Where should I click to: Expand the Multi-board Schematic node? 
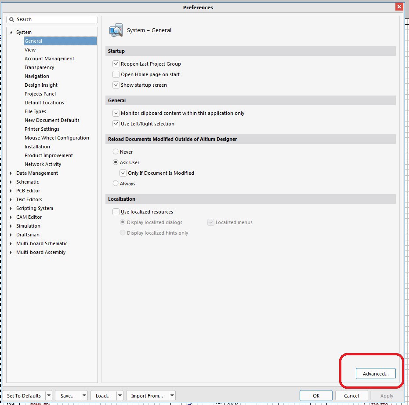(11, 244)
